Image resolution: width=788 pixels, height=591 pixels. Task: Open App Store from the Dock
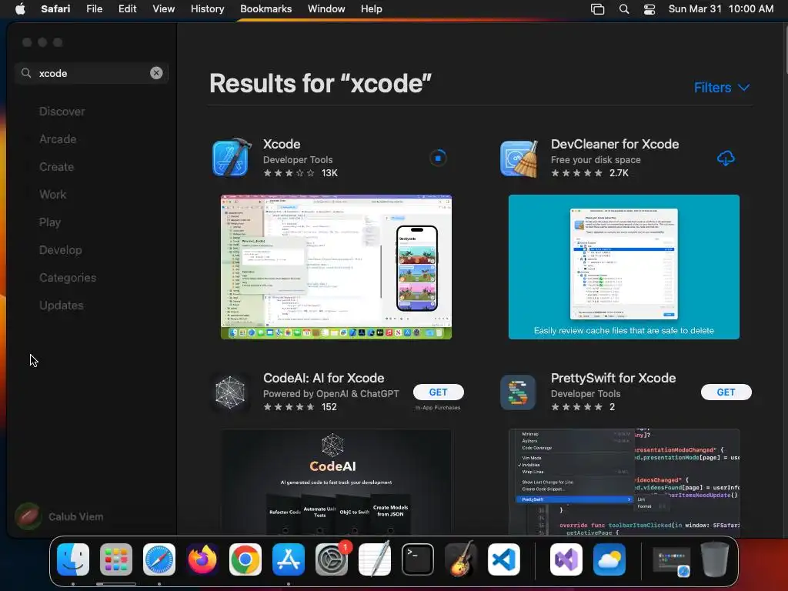tap(289, 559)
